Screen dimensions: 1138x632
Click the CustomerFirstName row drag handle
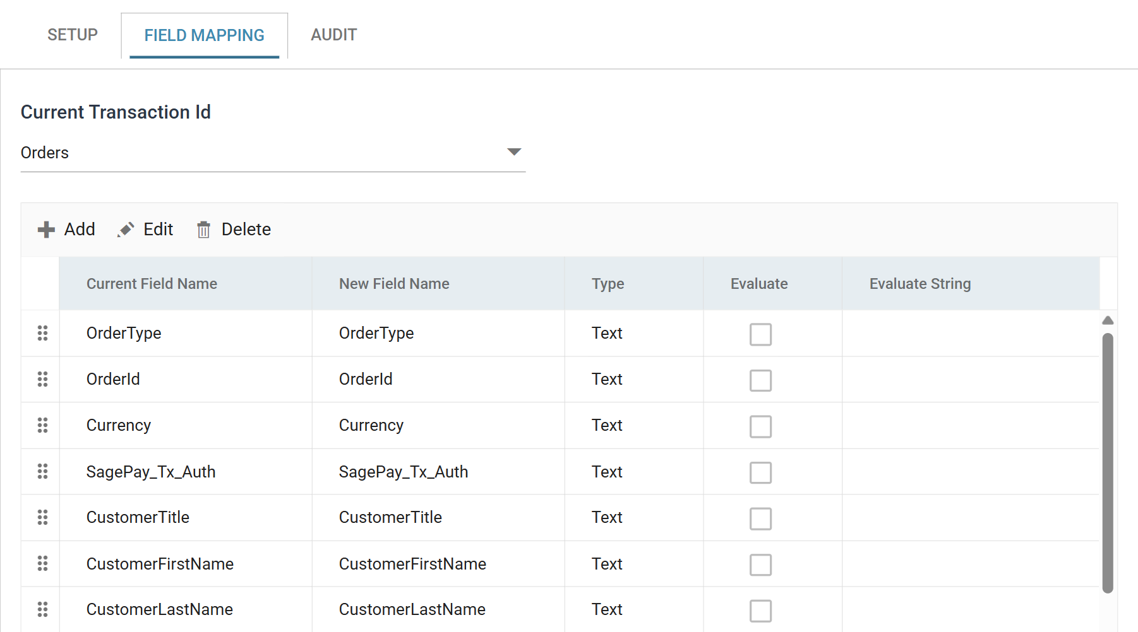(x=42, y=563)
